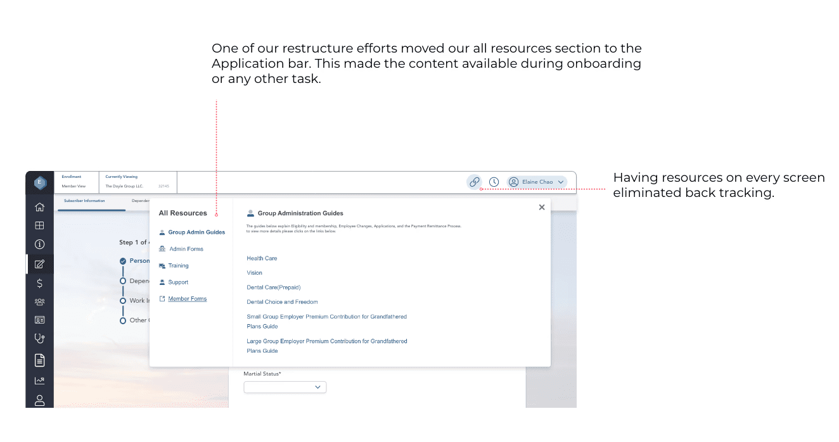Click the chain link resources icon

click(475, 182)
